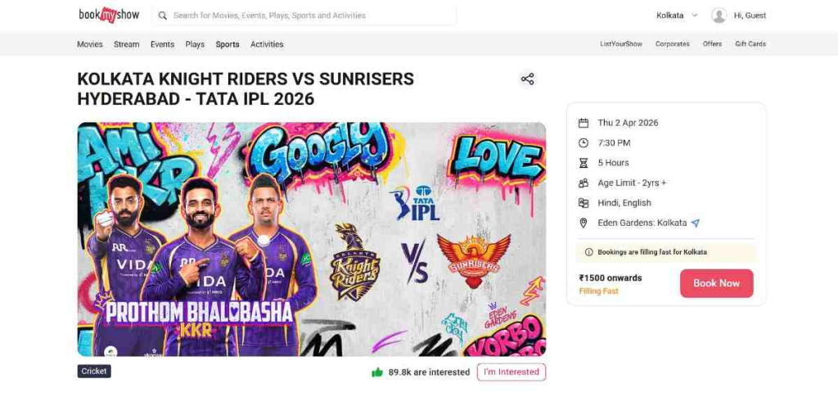Image resolution: width=838 pixels, height=397 pixels.
Task: Click the venue location pin icon
Action: click(x=583, y=223)
